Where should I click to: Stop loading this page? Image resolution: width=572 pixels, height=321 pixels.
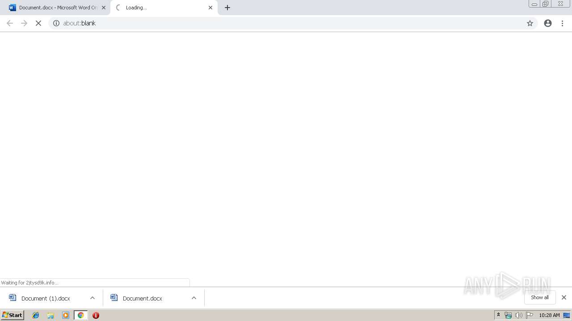tap(38, 23)
